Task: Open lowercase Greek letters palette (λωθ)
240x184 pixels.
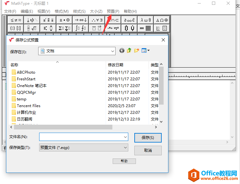Action: pos(145,20)
